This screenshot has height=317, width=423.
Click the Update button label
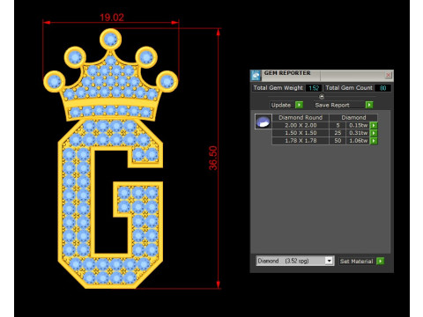(281, 105)
